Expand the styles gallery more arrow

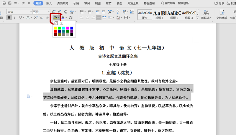[x=197, y=18]
